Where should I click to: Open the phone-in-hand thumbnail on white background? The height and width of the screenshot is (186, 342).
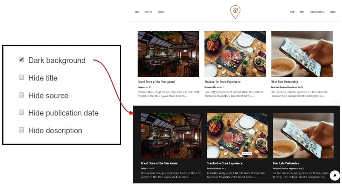(302, 54)
